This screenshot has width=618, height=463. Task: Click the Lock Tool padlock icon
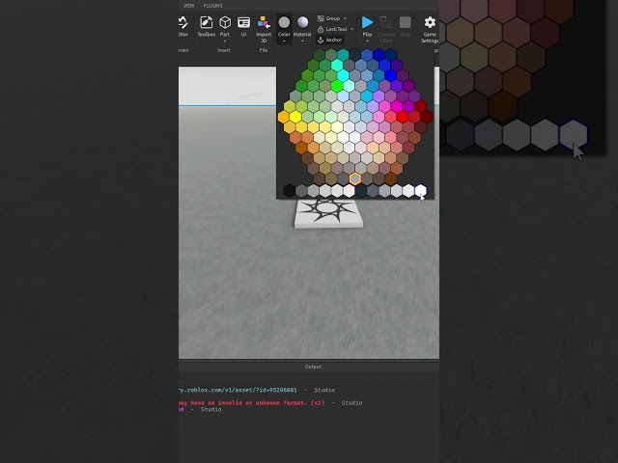tap(321, 29)
